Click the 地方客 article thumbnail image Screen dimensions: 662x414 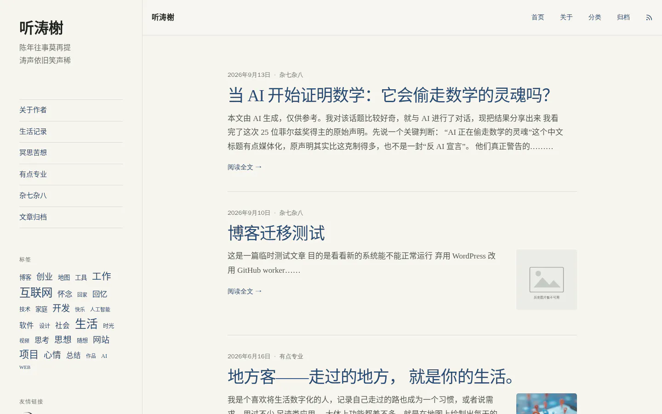click(547, 403)
